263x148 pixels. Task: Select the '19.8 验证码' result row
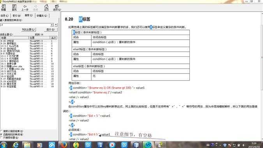[29, 76]
